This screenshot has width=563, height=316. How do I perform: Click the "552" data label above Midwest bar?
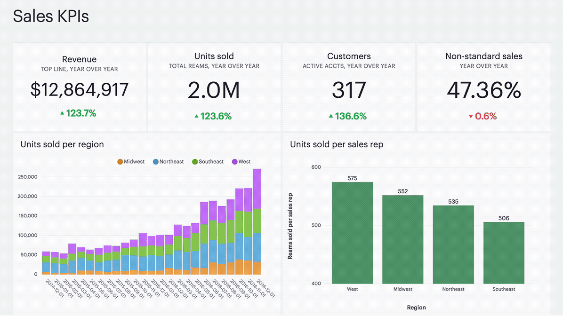[403, 191]
